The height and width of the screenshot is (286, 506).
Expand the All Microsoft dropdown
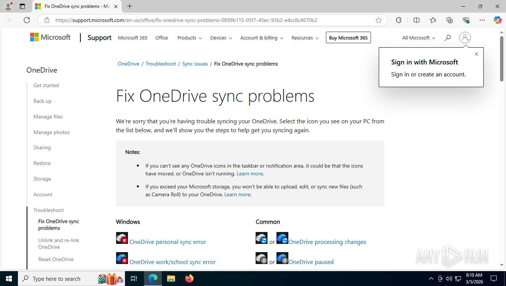(x=419, y=38)
